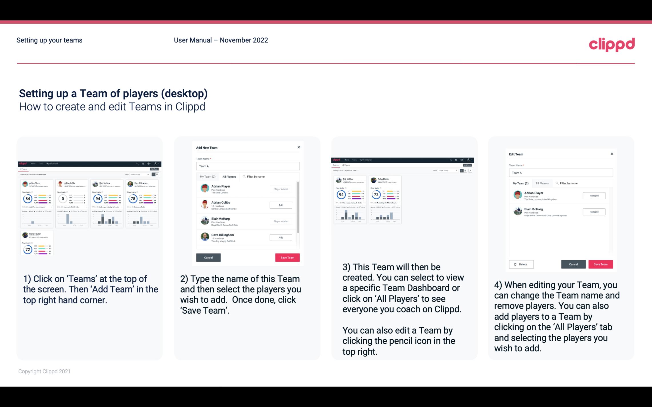Click the Add button for Adrian Coliba

(x=280, y=204)
